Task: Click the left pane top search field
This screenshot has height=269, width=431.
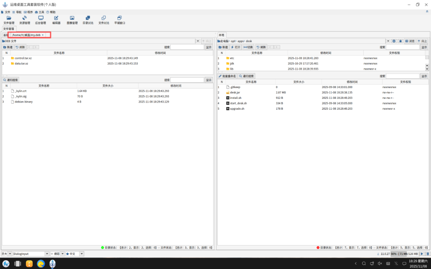Action: 187,47
